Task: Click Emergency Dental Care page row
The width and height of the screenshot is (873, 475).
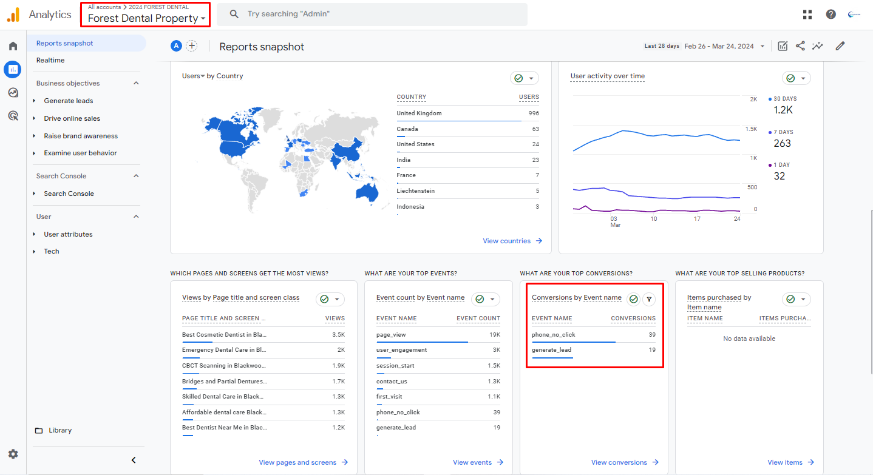Action: [x=263, y=350]
